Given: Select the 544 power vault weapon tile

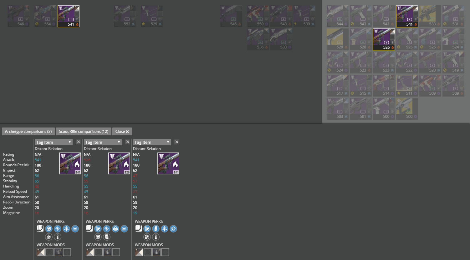Looking at the screenshot, I should coord(338,16).
